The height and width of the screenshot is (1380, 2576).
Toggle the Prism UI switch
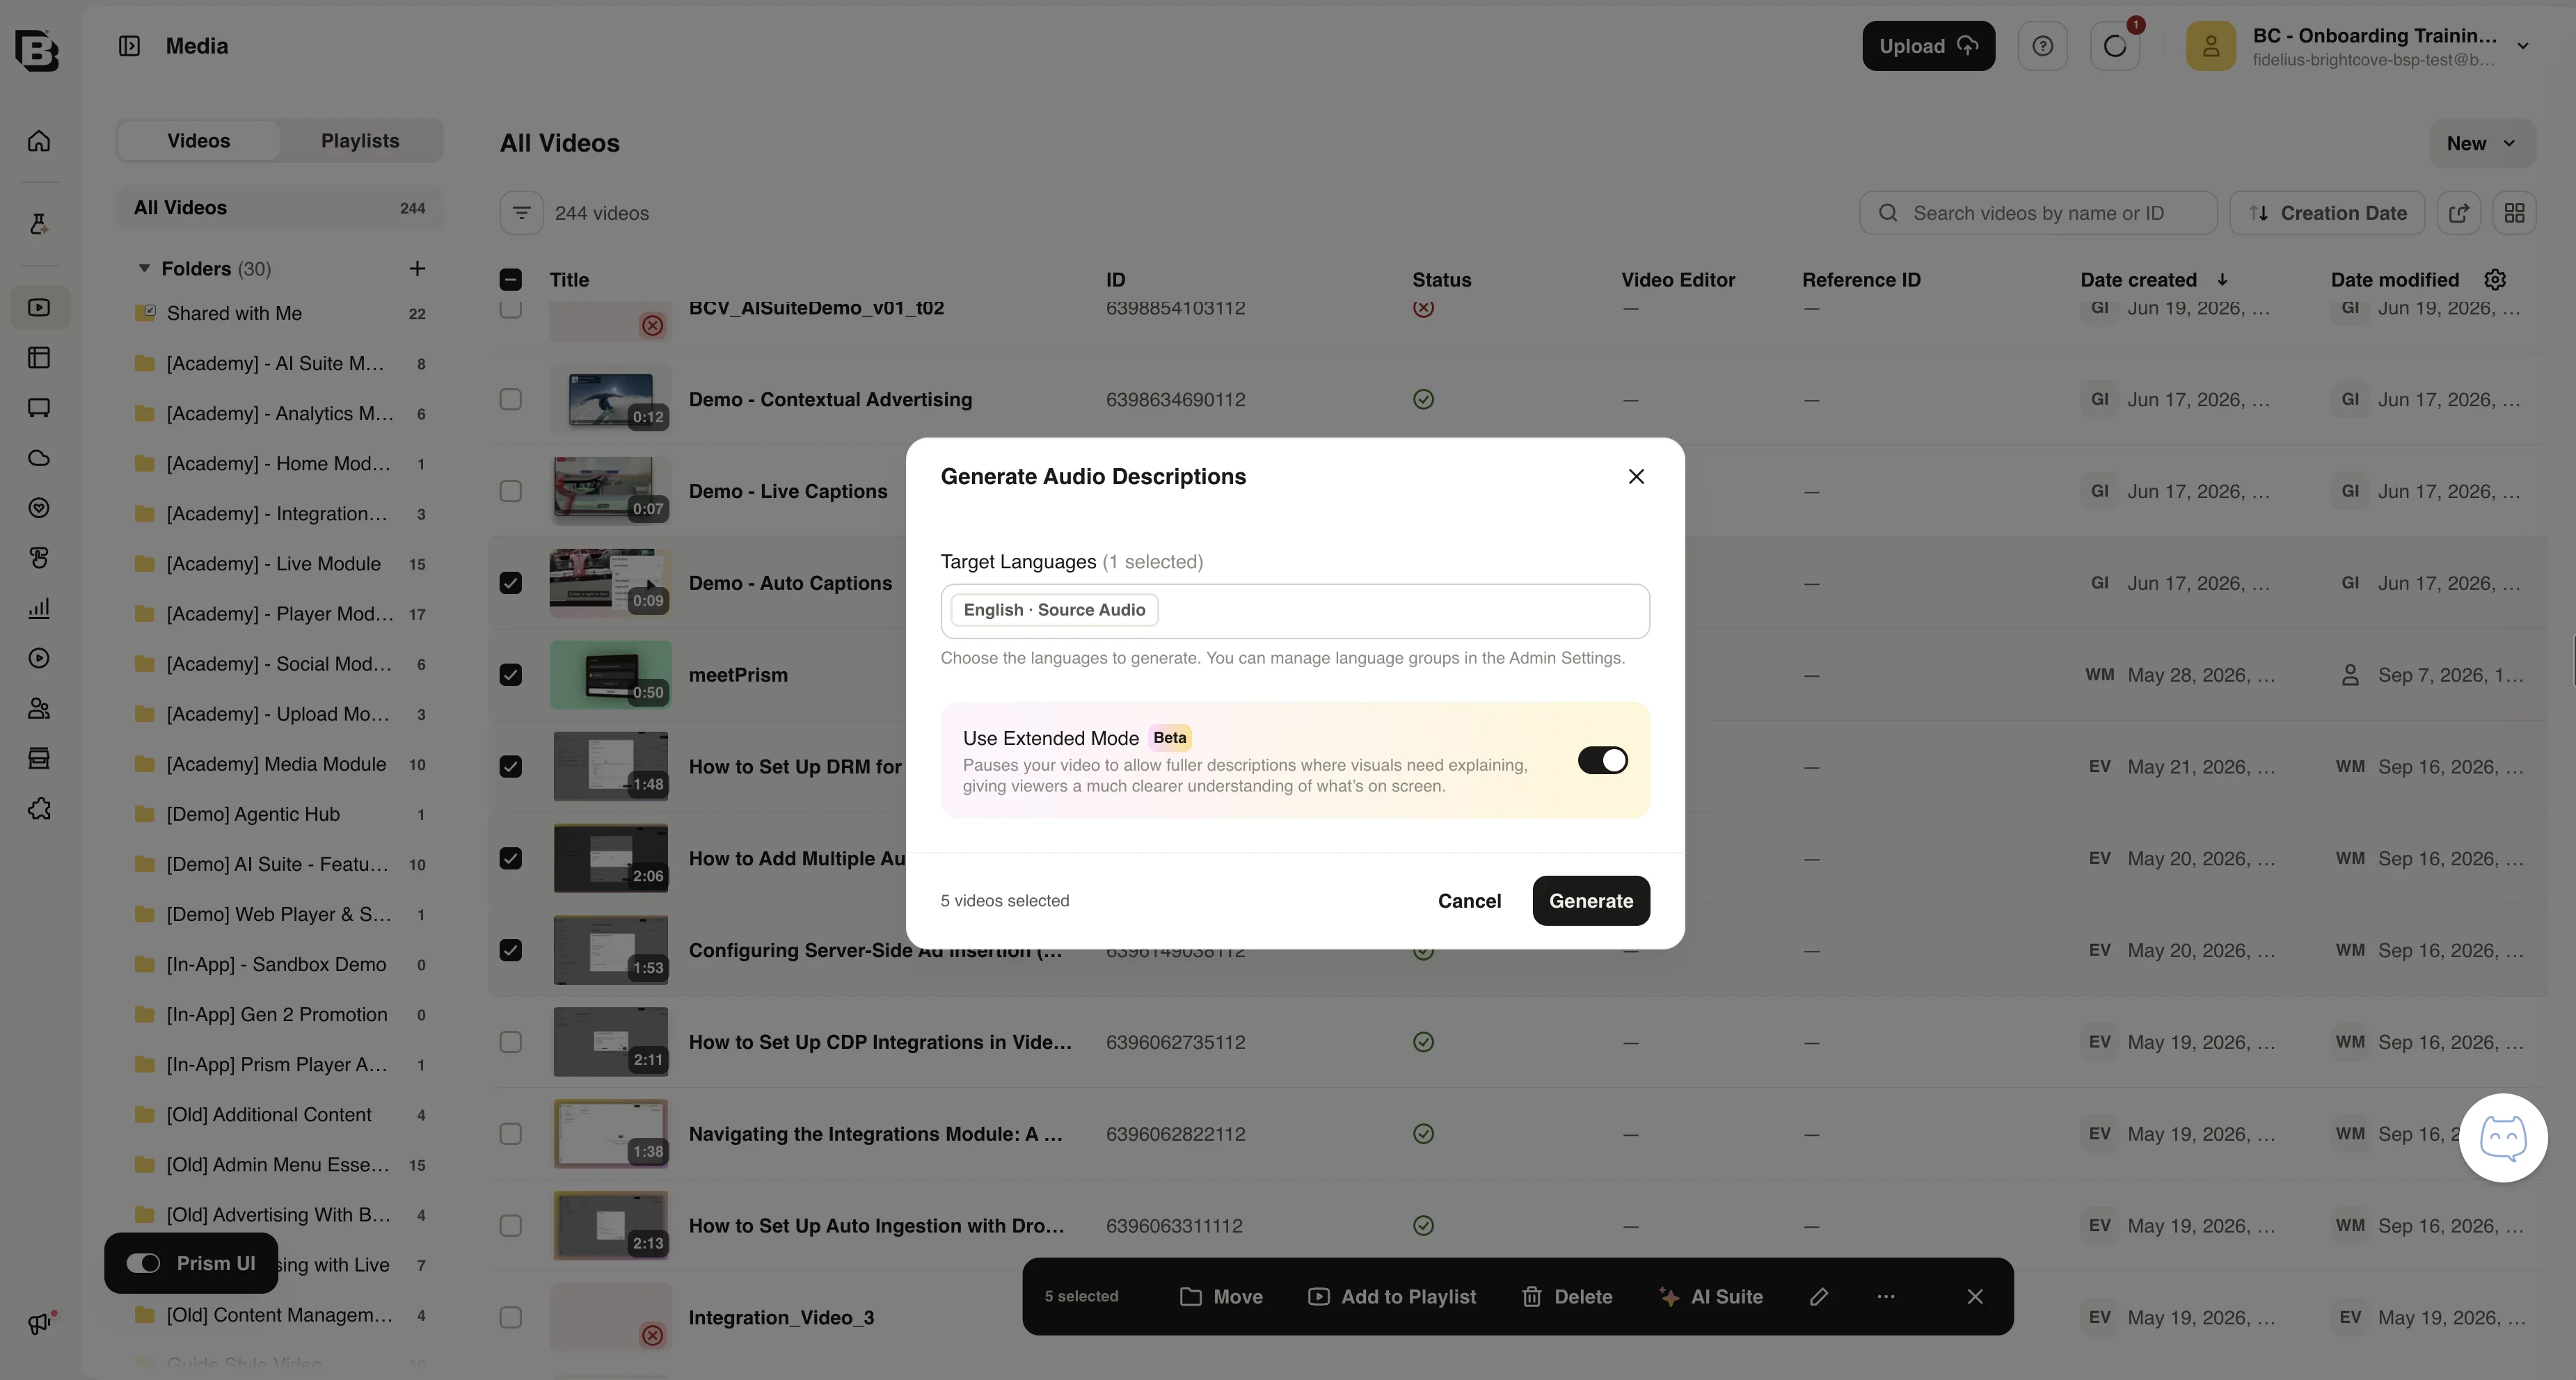click(143, 1263)
